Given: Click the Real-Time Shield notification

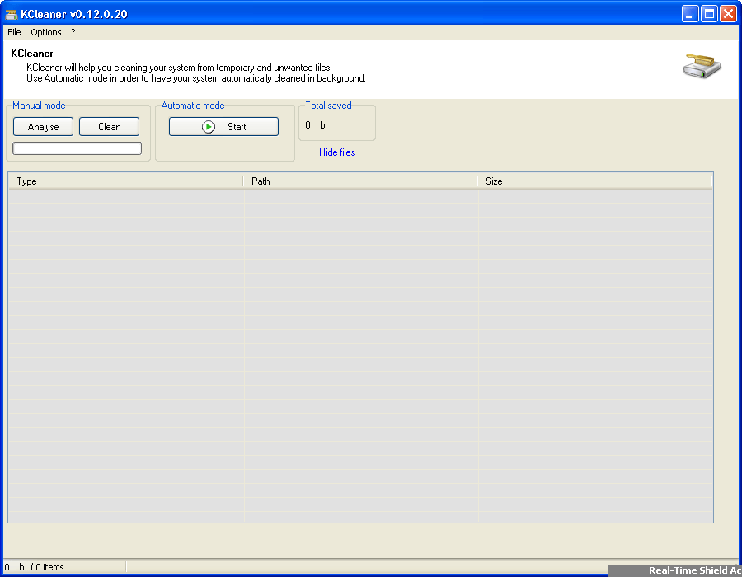Looking at the screenshot, I should pyautogui.click(x=674, y=570).
